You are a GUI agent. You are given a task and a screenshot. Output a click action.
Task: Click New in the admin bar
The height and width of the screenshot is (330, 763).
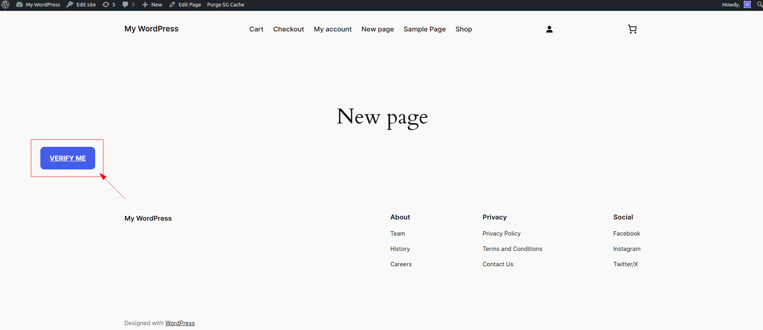click(x=152, y=4)
